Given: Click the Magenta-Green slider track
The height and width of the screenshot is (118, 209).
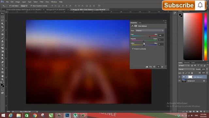Looking at the screenshot, I should (x=144, y=40).
